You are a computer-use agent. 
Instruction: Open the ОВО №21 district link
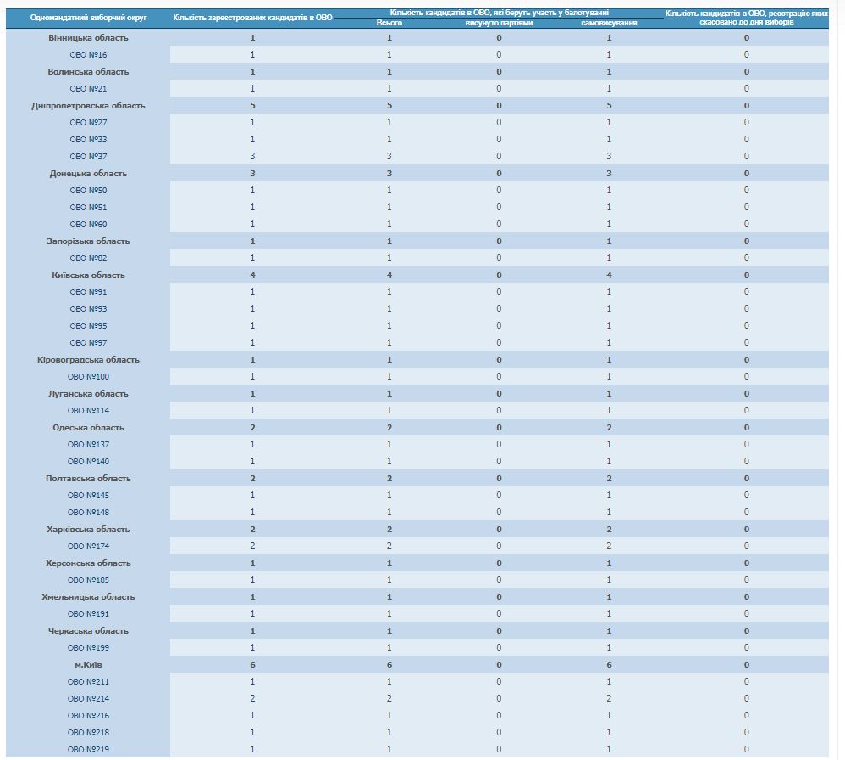click(x=88, y=89)
